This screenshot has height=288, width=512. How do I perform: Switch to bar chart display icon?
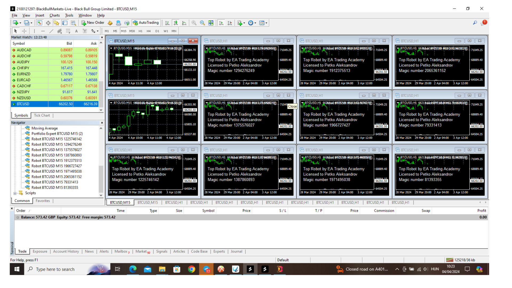tap(167, 23)
